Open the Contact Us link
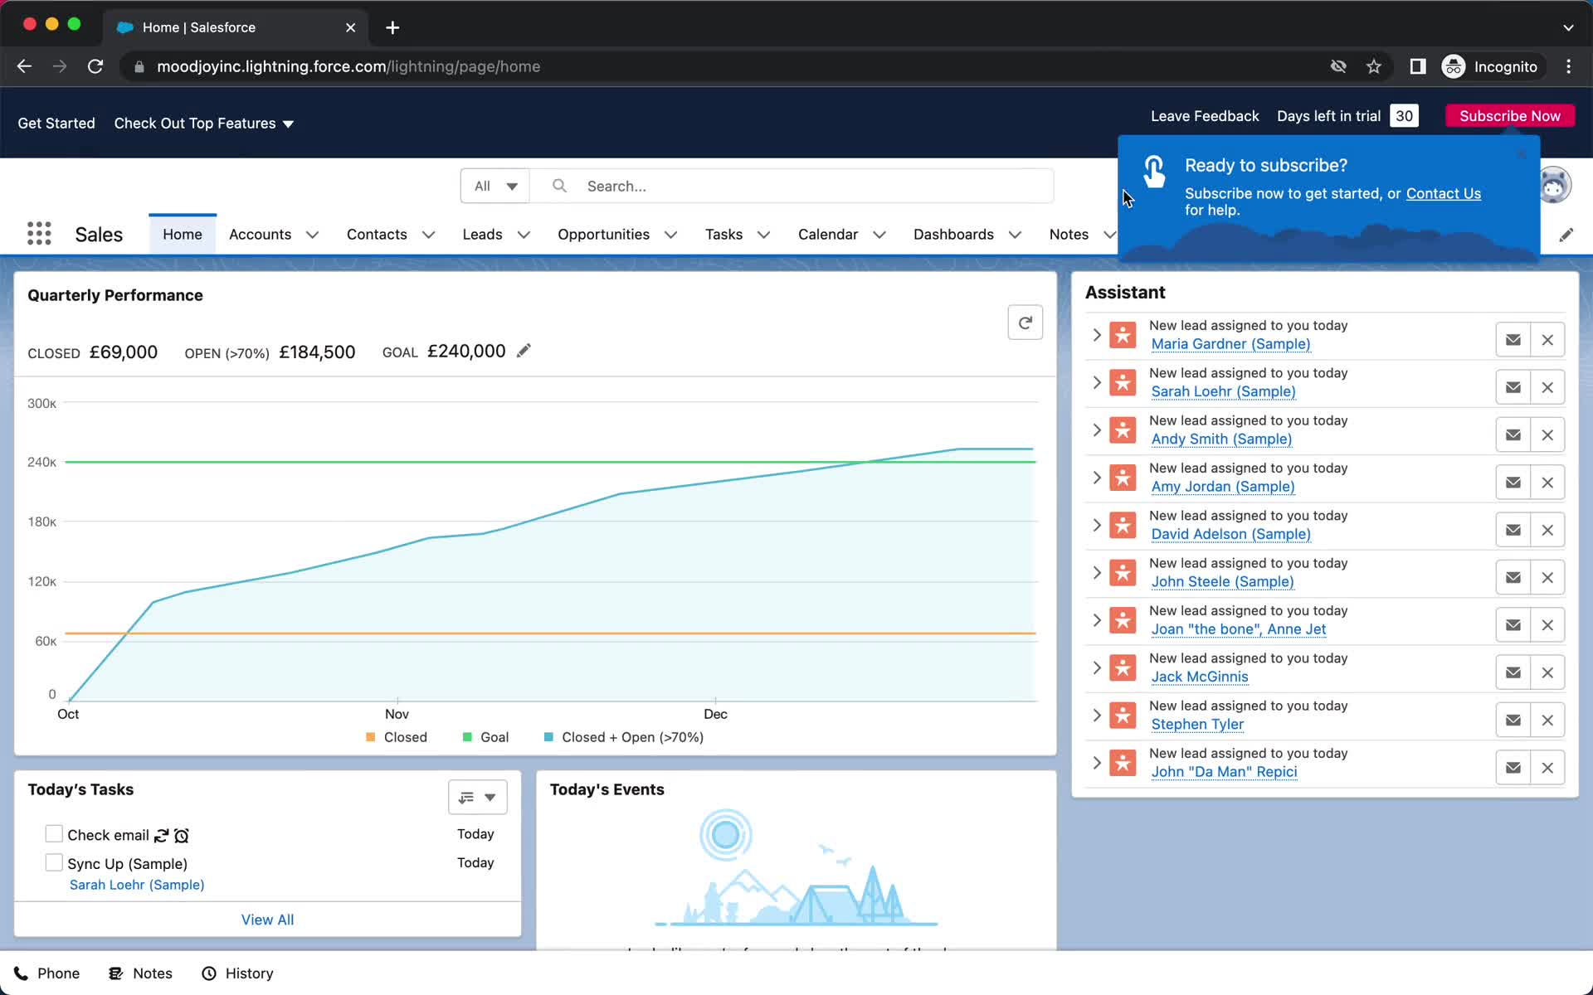This screenshot has width=1593, height=995. [1443, 193]
